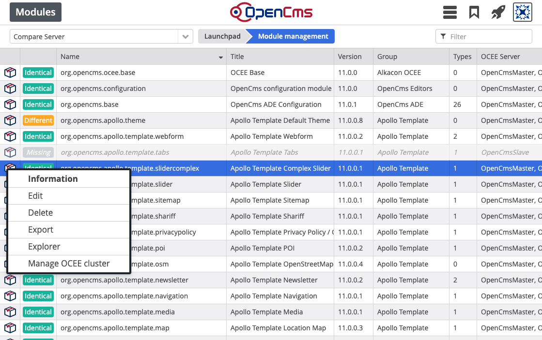Click module icon for org.opencms.base

10,104
